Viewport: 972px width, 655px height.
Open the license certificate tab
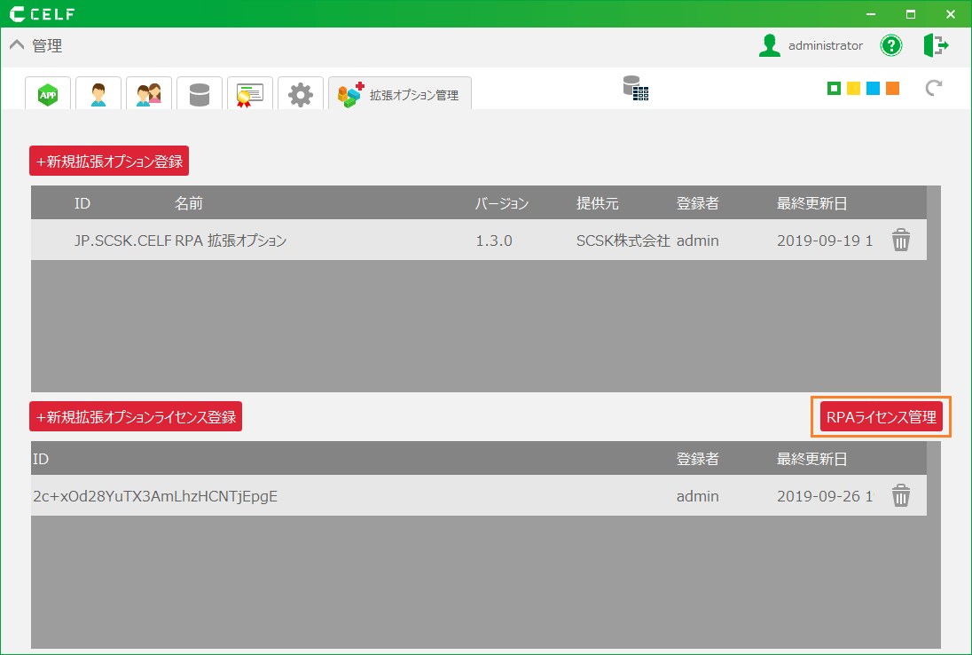point(250,93)
